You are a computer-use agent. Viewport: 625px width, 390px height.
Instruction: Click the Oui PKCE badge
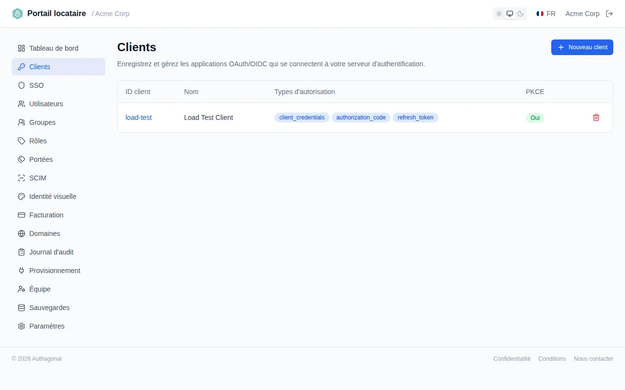pyautogui.click(x=535, y=117)
